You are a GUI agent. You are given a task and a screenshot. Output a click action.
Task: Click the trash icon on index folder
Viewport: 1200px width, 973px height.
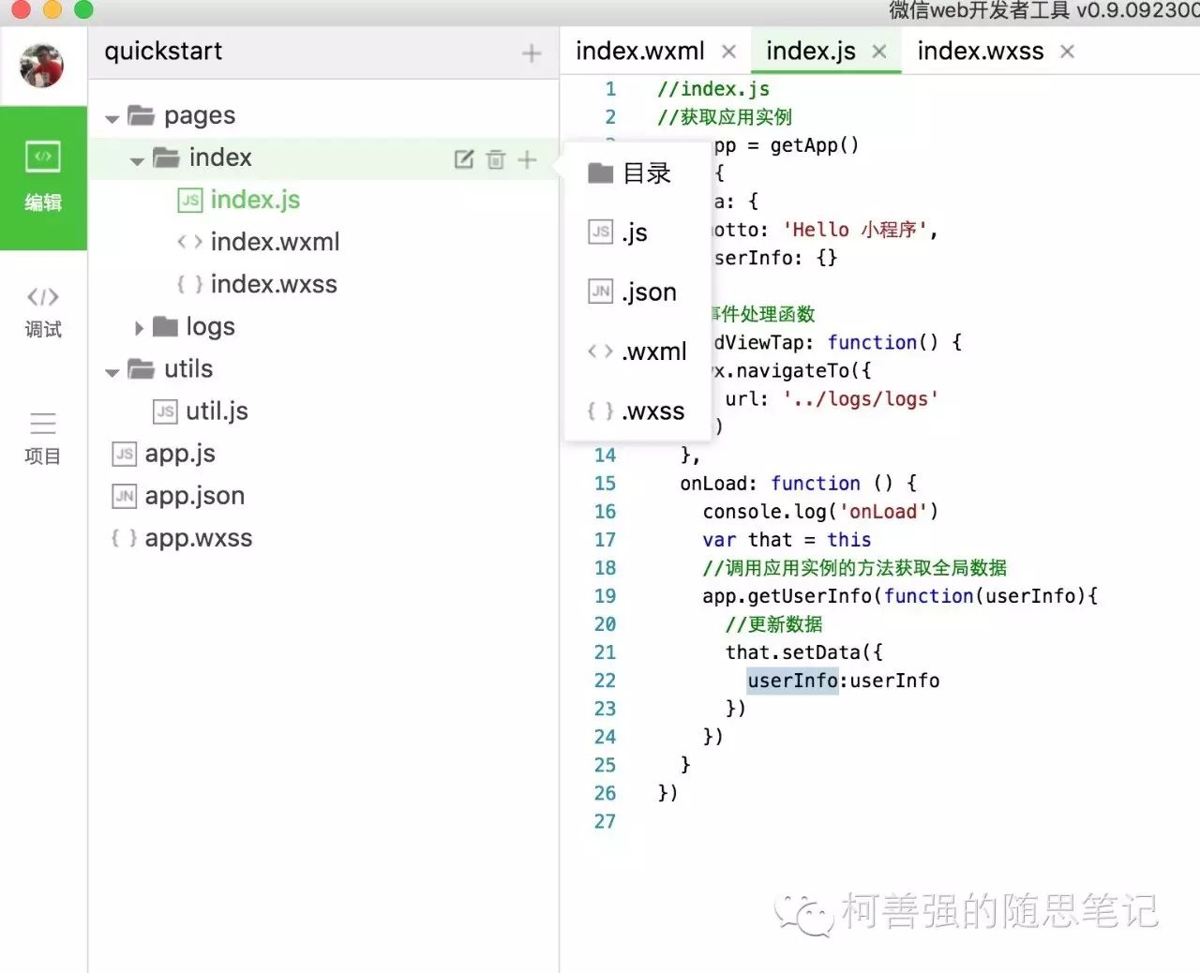tap(496, 159)
